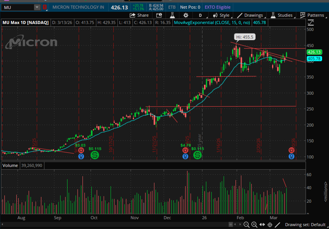Open the flask icon left of the gear
The image size is (329, 229).
pyautogui.click(x=172, y=15)
